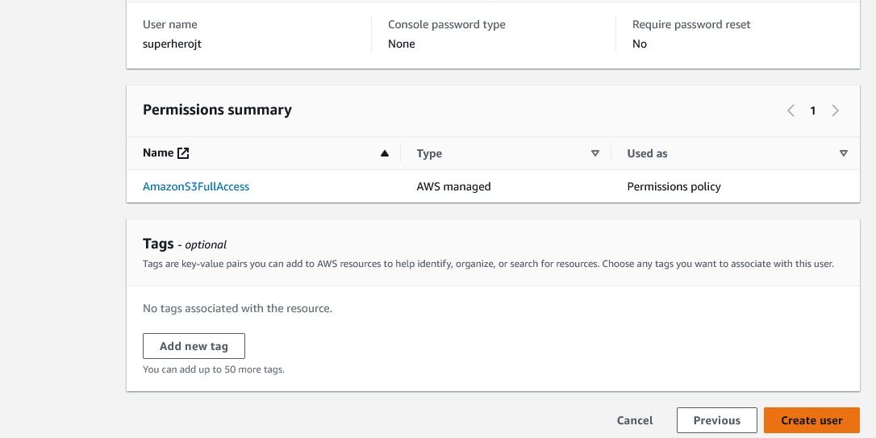The image size is (876, 438).
Task: Click the Permissions summary heading
Action: (x=217, y=110)
